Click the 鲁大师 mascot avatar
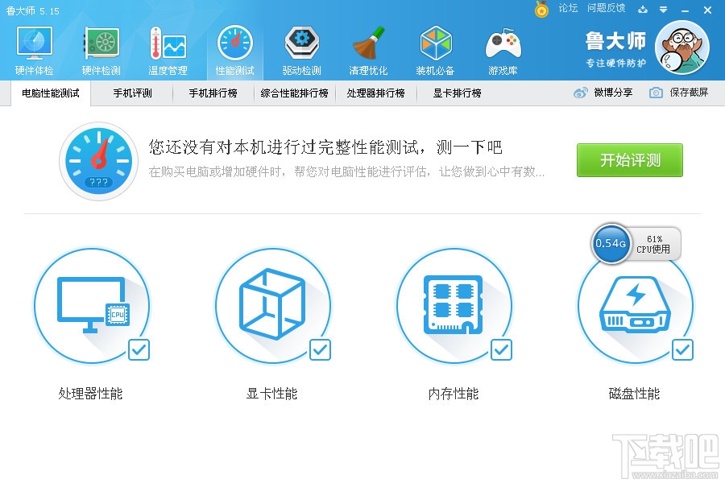Screen dimensions: 725x483 tap(682, 47)
